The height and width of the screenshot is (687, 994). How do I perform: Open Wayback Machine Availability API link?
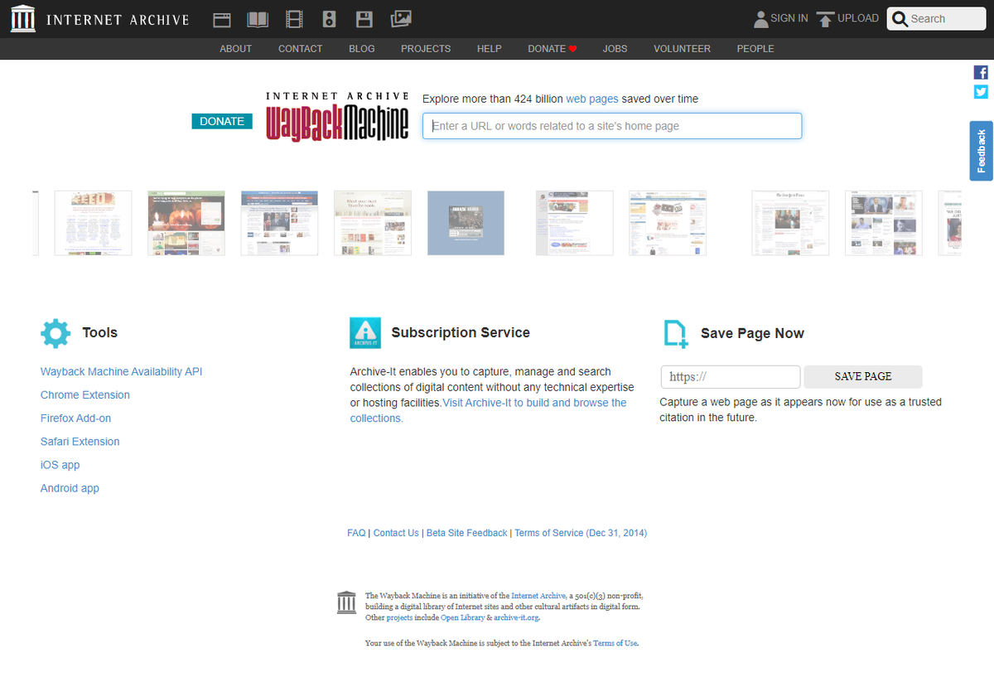121,371
